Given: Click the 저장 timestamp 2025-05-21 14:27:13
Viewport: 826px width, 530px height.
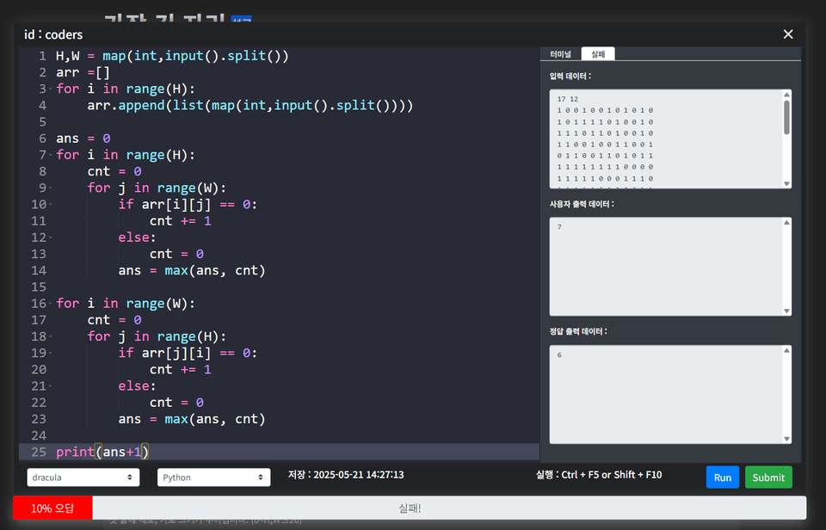Looking at the screenshot, I should 346,475.
